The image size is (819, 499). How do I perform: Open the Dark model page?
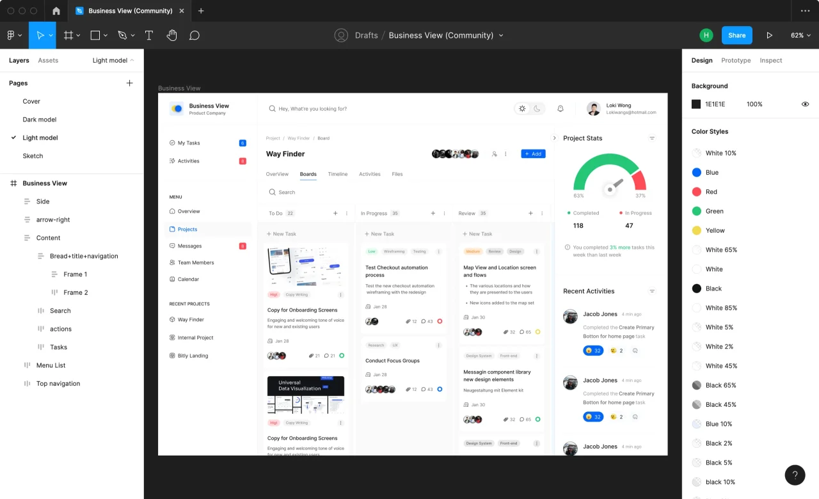point(40,119)
